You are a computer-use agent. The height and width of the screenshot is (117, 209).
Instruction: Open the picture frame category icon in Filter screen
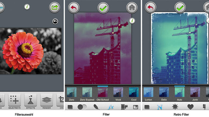136,107
